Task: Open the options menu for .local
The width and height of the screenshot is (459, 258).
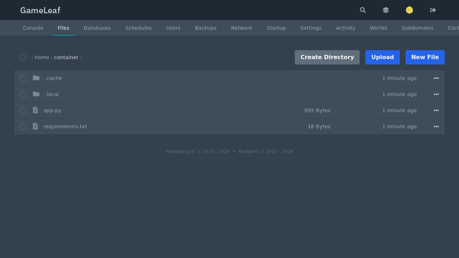Action: coord(436,94)
